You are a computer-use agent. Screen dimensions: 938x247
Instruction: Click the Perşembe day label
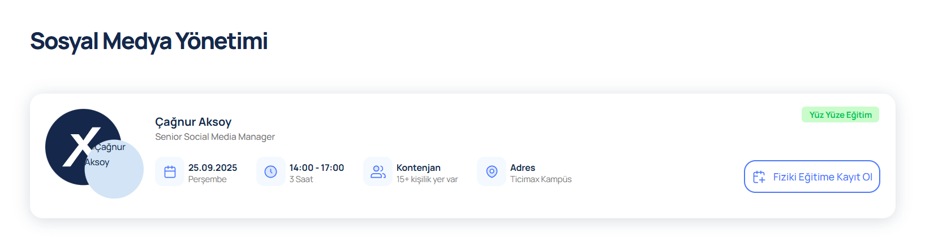pyautogui.click(x=208, y=179)
